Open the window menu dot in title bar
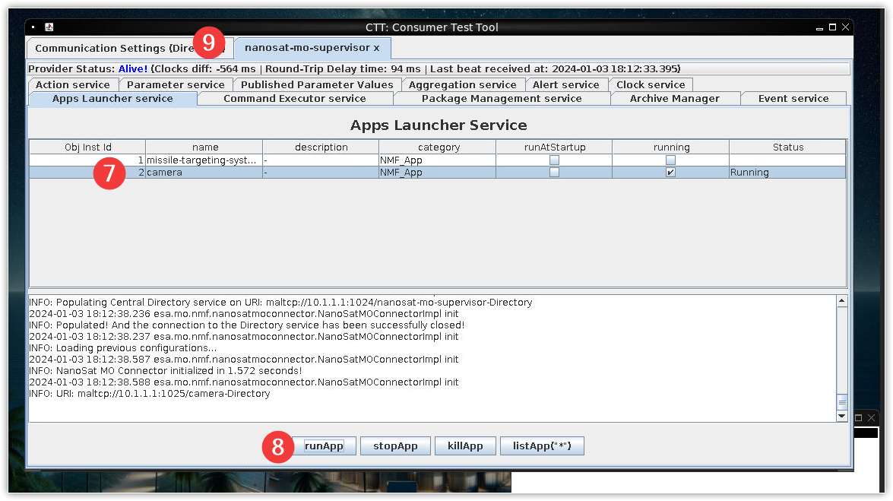The image size is (893, 501). [x=33, y=27]
